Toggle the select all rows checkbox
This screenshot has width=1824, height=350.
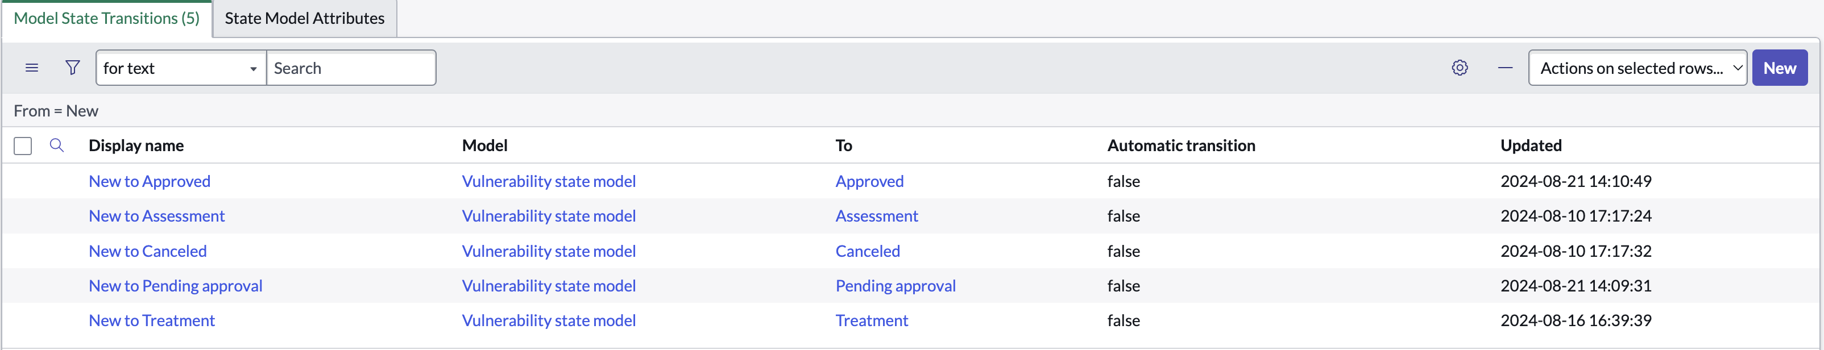[x=23, y=145]
